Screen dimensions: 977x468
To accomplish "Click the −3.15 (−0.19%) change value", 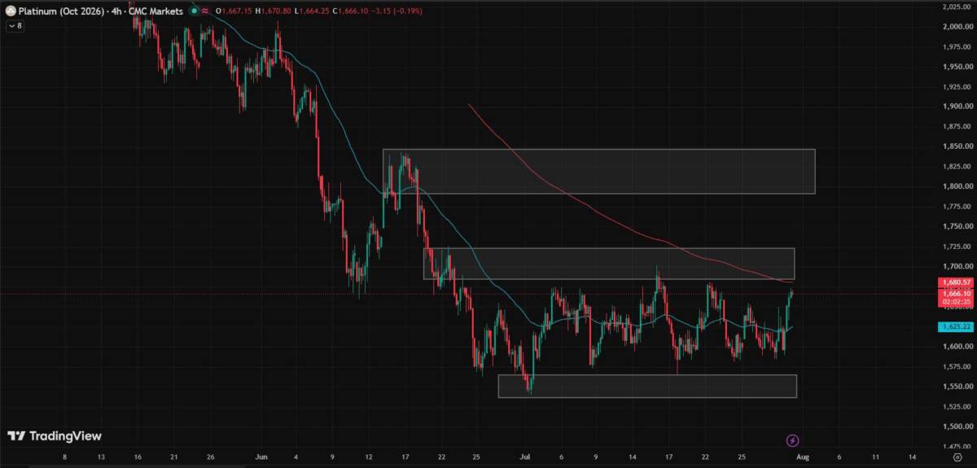I will (397, 11).
